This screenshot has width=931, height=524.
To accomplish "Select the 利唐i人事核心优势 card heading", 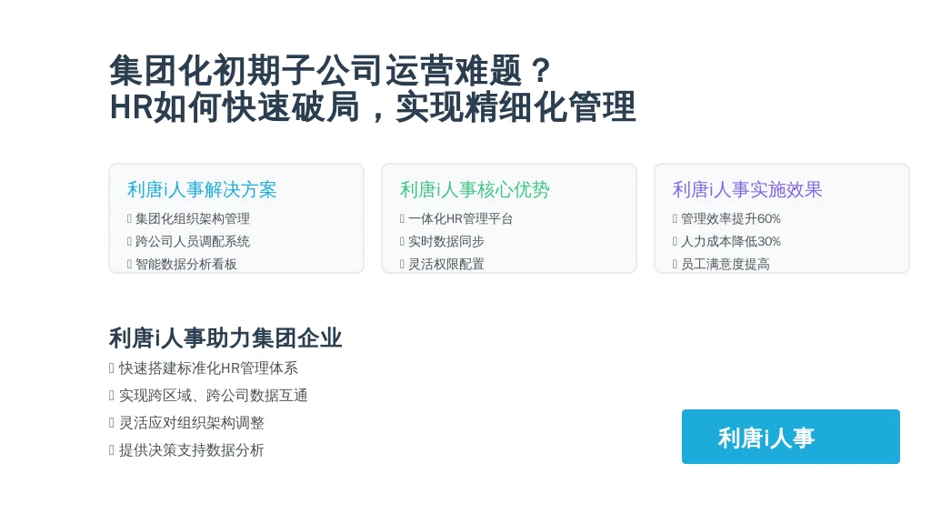I will point(475,189).
